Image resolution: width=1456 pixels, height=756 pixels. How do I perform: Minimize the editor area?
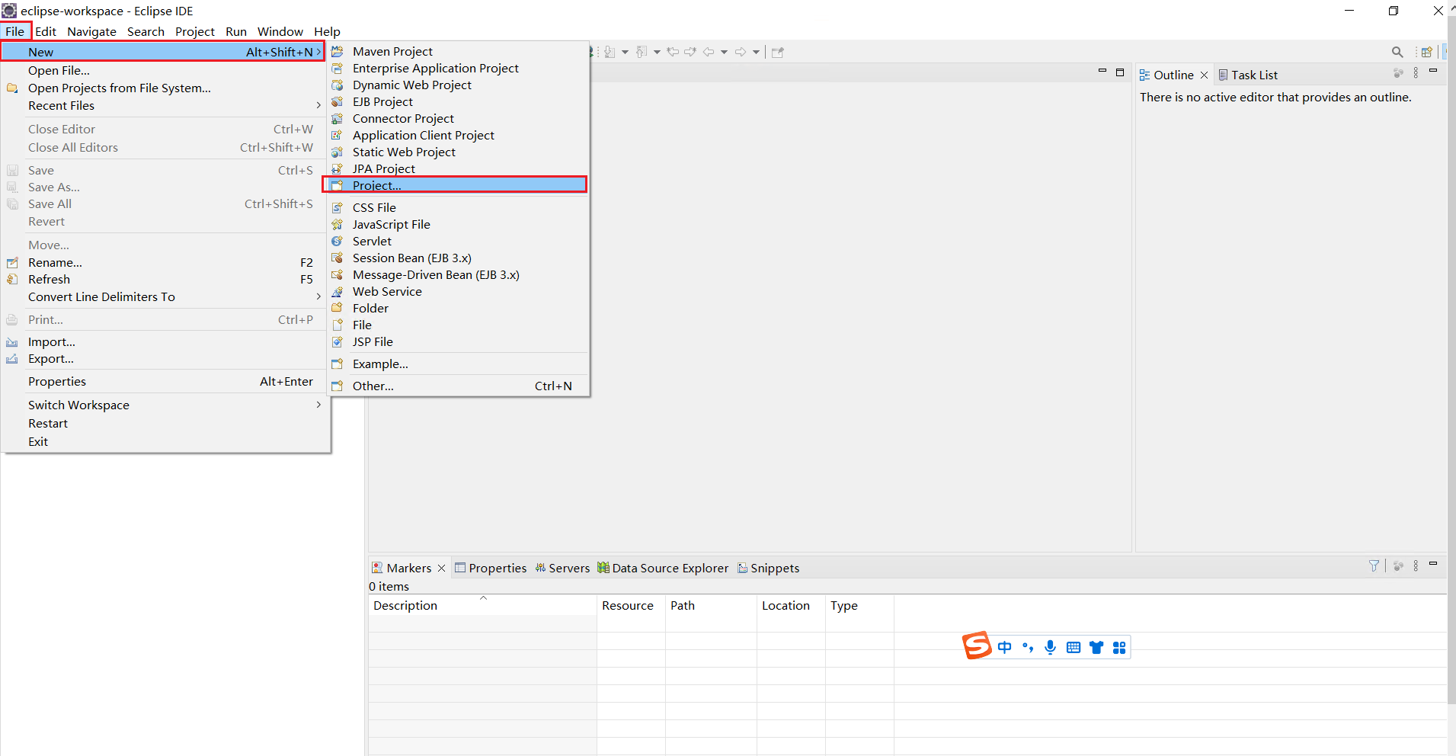coord(1102,72)
